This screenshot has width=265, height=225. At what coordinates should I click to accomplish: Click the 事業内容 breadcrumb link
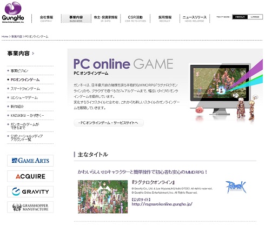pos(17,37)
